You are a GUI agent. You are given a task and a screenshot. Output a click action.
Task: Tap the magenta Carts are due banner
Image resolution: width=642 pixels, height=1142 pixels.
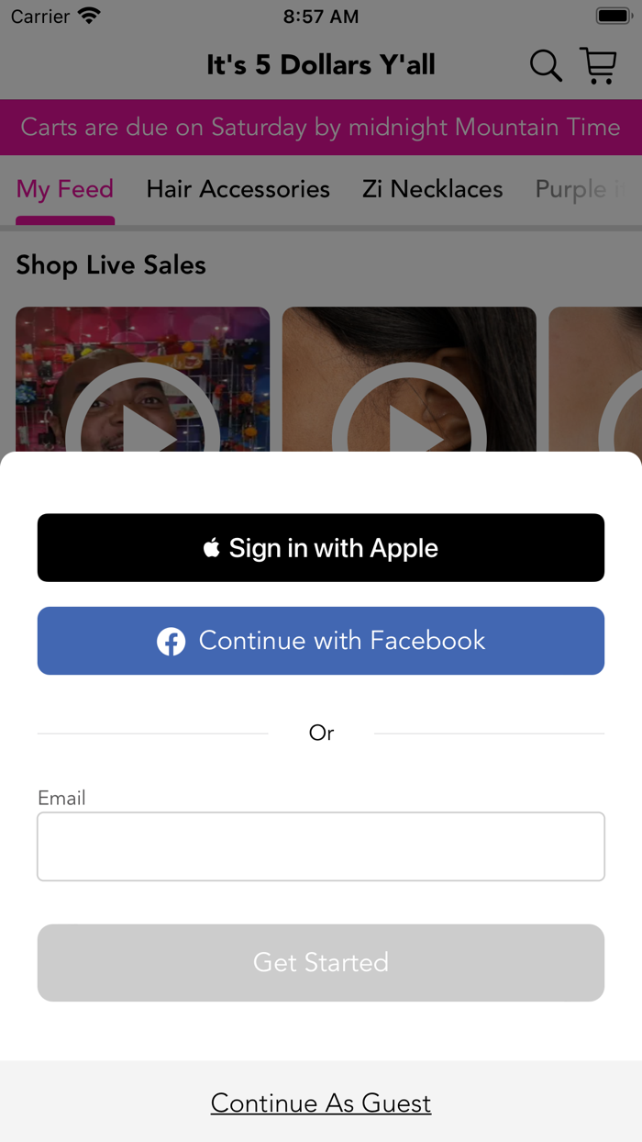tap(321, 127)
